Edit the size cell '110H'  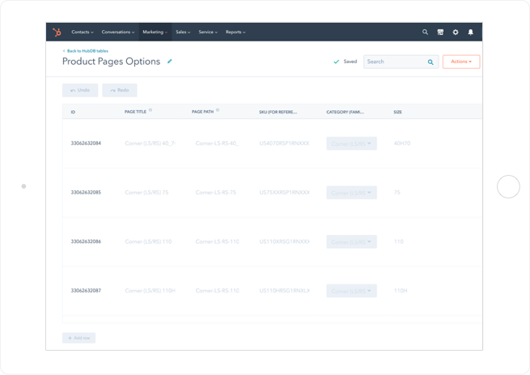point(401,291)
